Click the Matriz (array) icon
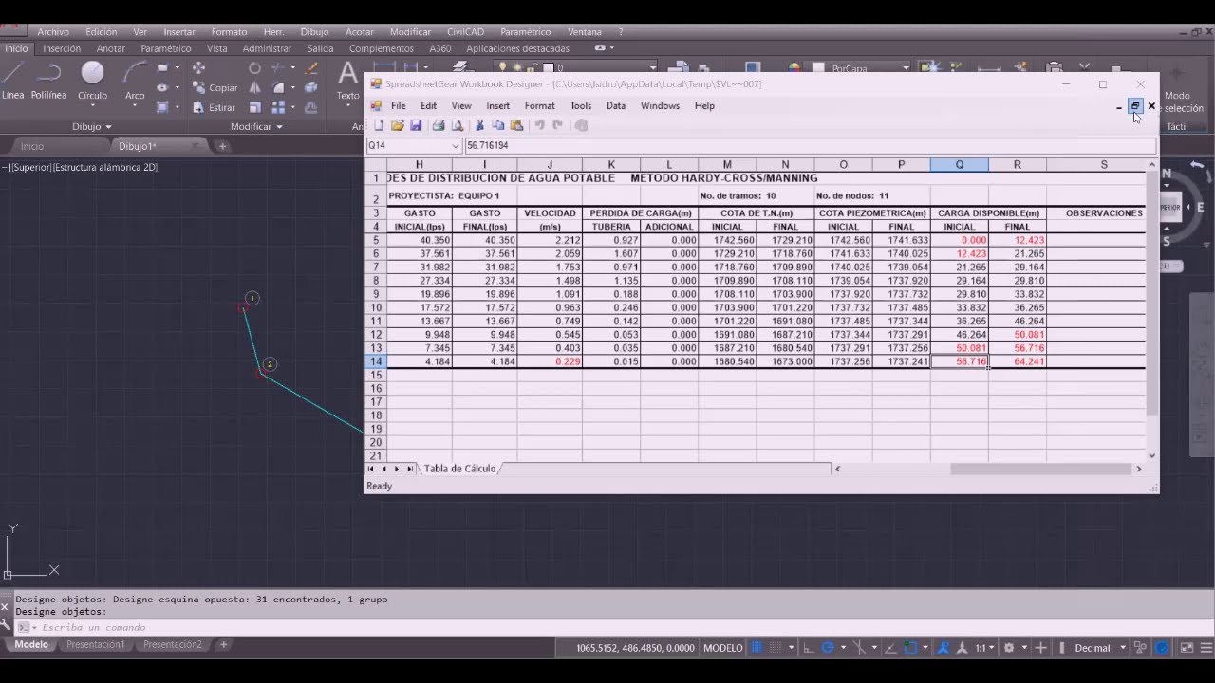 [x=278, y=107]
